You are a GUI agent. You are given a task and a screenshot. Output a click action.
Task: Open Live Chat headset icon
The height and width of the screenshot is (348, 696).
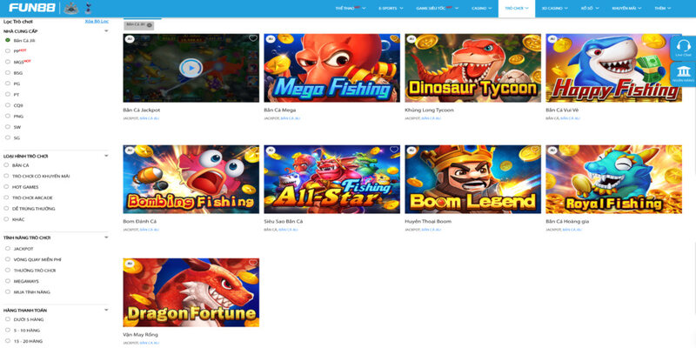684,49
